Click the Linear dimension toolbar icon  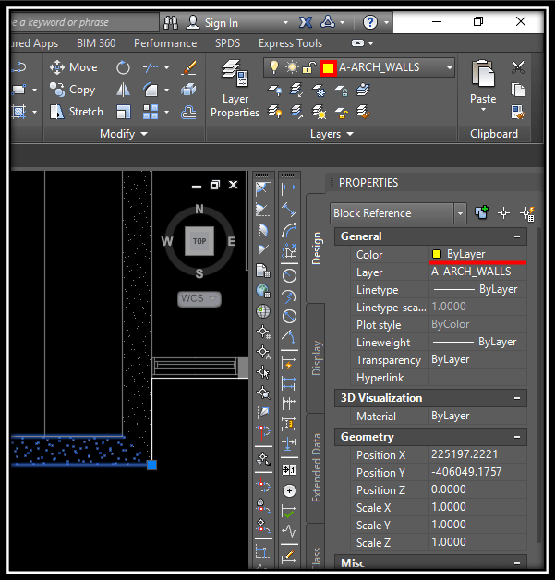(x=289, y=188)
